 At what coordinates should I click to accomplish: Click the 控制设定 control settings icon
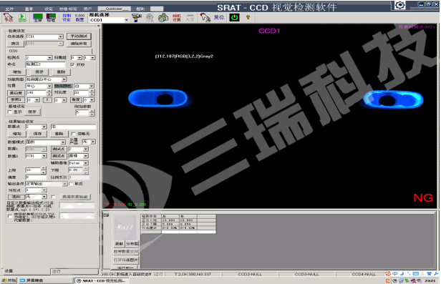(67, 18)
